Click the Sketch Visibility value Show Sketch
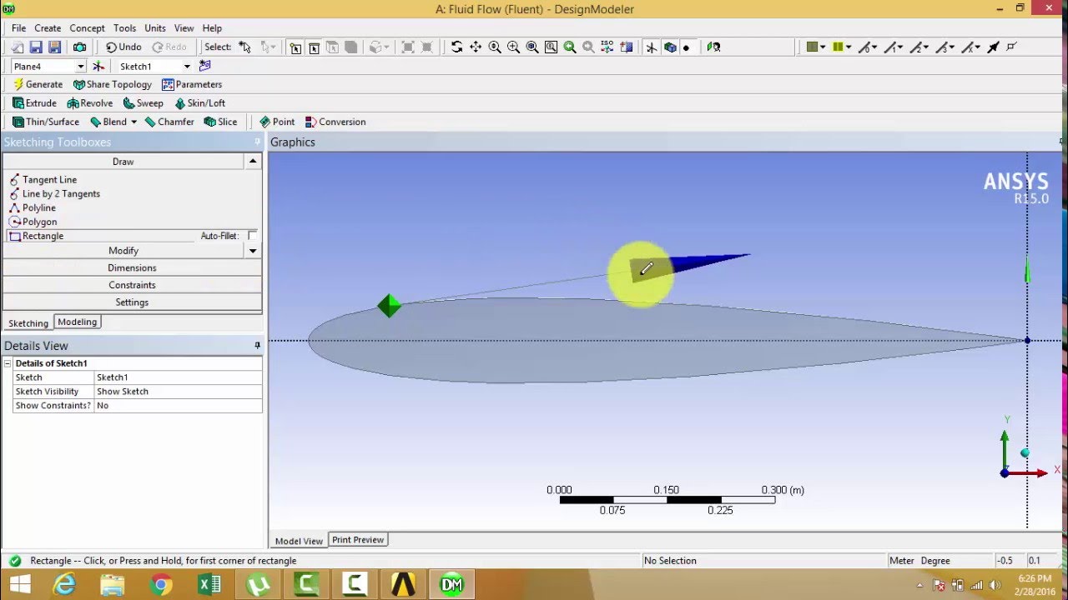The width and height of the screenshot is (1068, 600). tap(178, 392)
